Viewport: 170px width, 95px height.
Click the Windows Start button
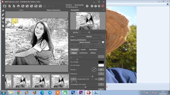[3, 93]
